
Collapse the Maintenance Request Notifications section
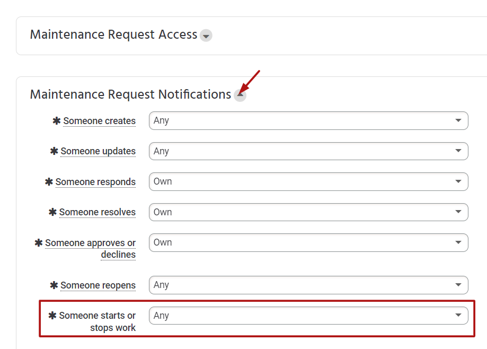pos(240,95)
